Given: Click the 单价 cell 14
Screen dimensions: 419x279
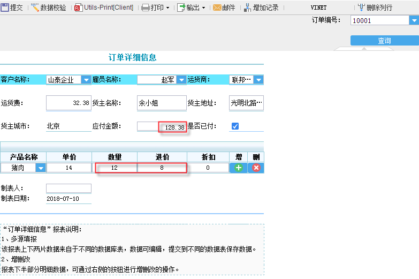Looking at the screenshot, I should click(69, 168).
